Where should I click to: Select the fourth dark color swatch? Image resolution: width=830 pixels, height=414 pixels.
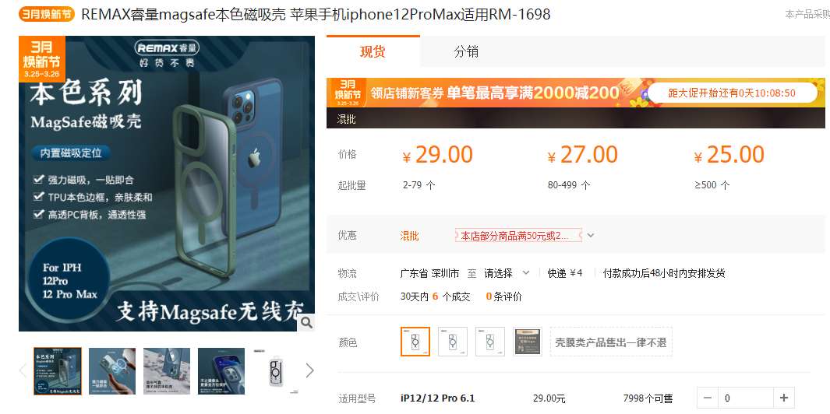click(x=527, y=342)
